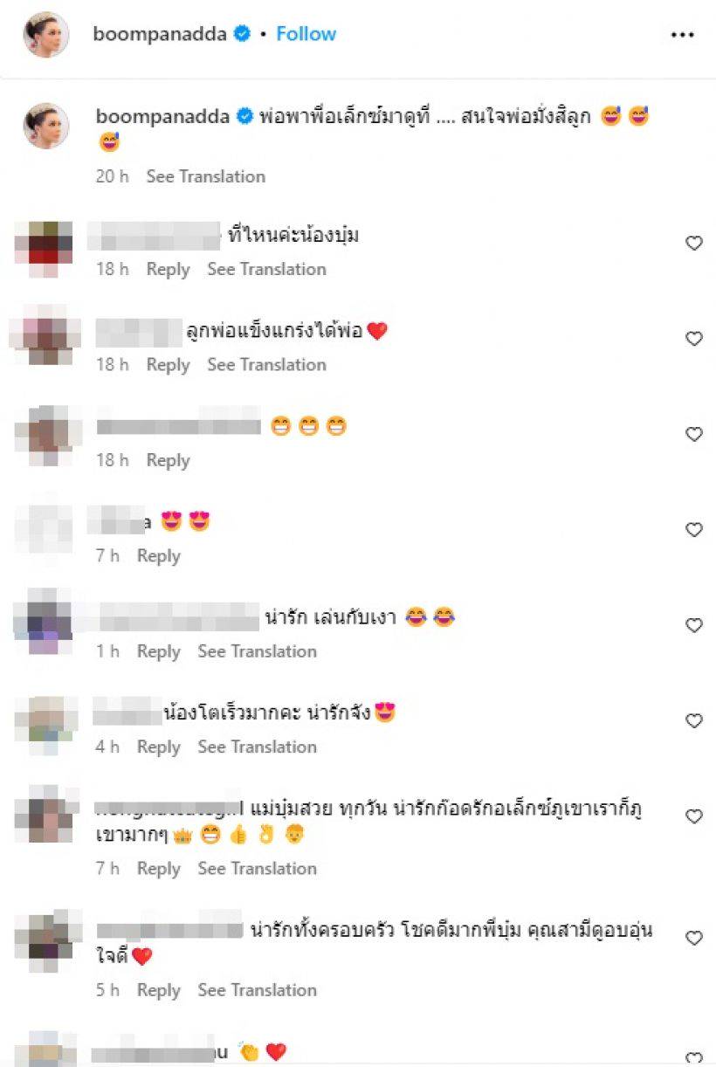Reply to the 4 h น้องโตเร็วมากคะ comment
This screenshot has height=1067, width=716.
pos(159,747)
